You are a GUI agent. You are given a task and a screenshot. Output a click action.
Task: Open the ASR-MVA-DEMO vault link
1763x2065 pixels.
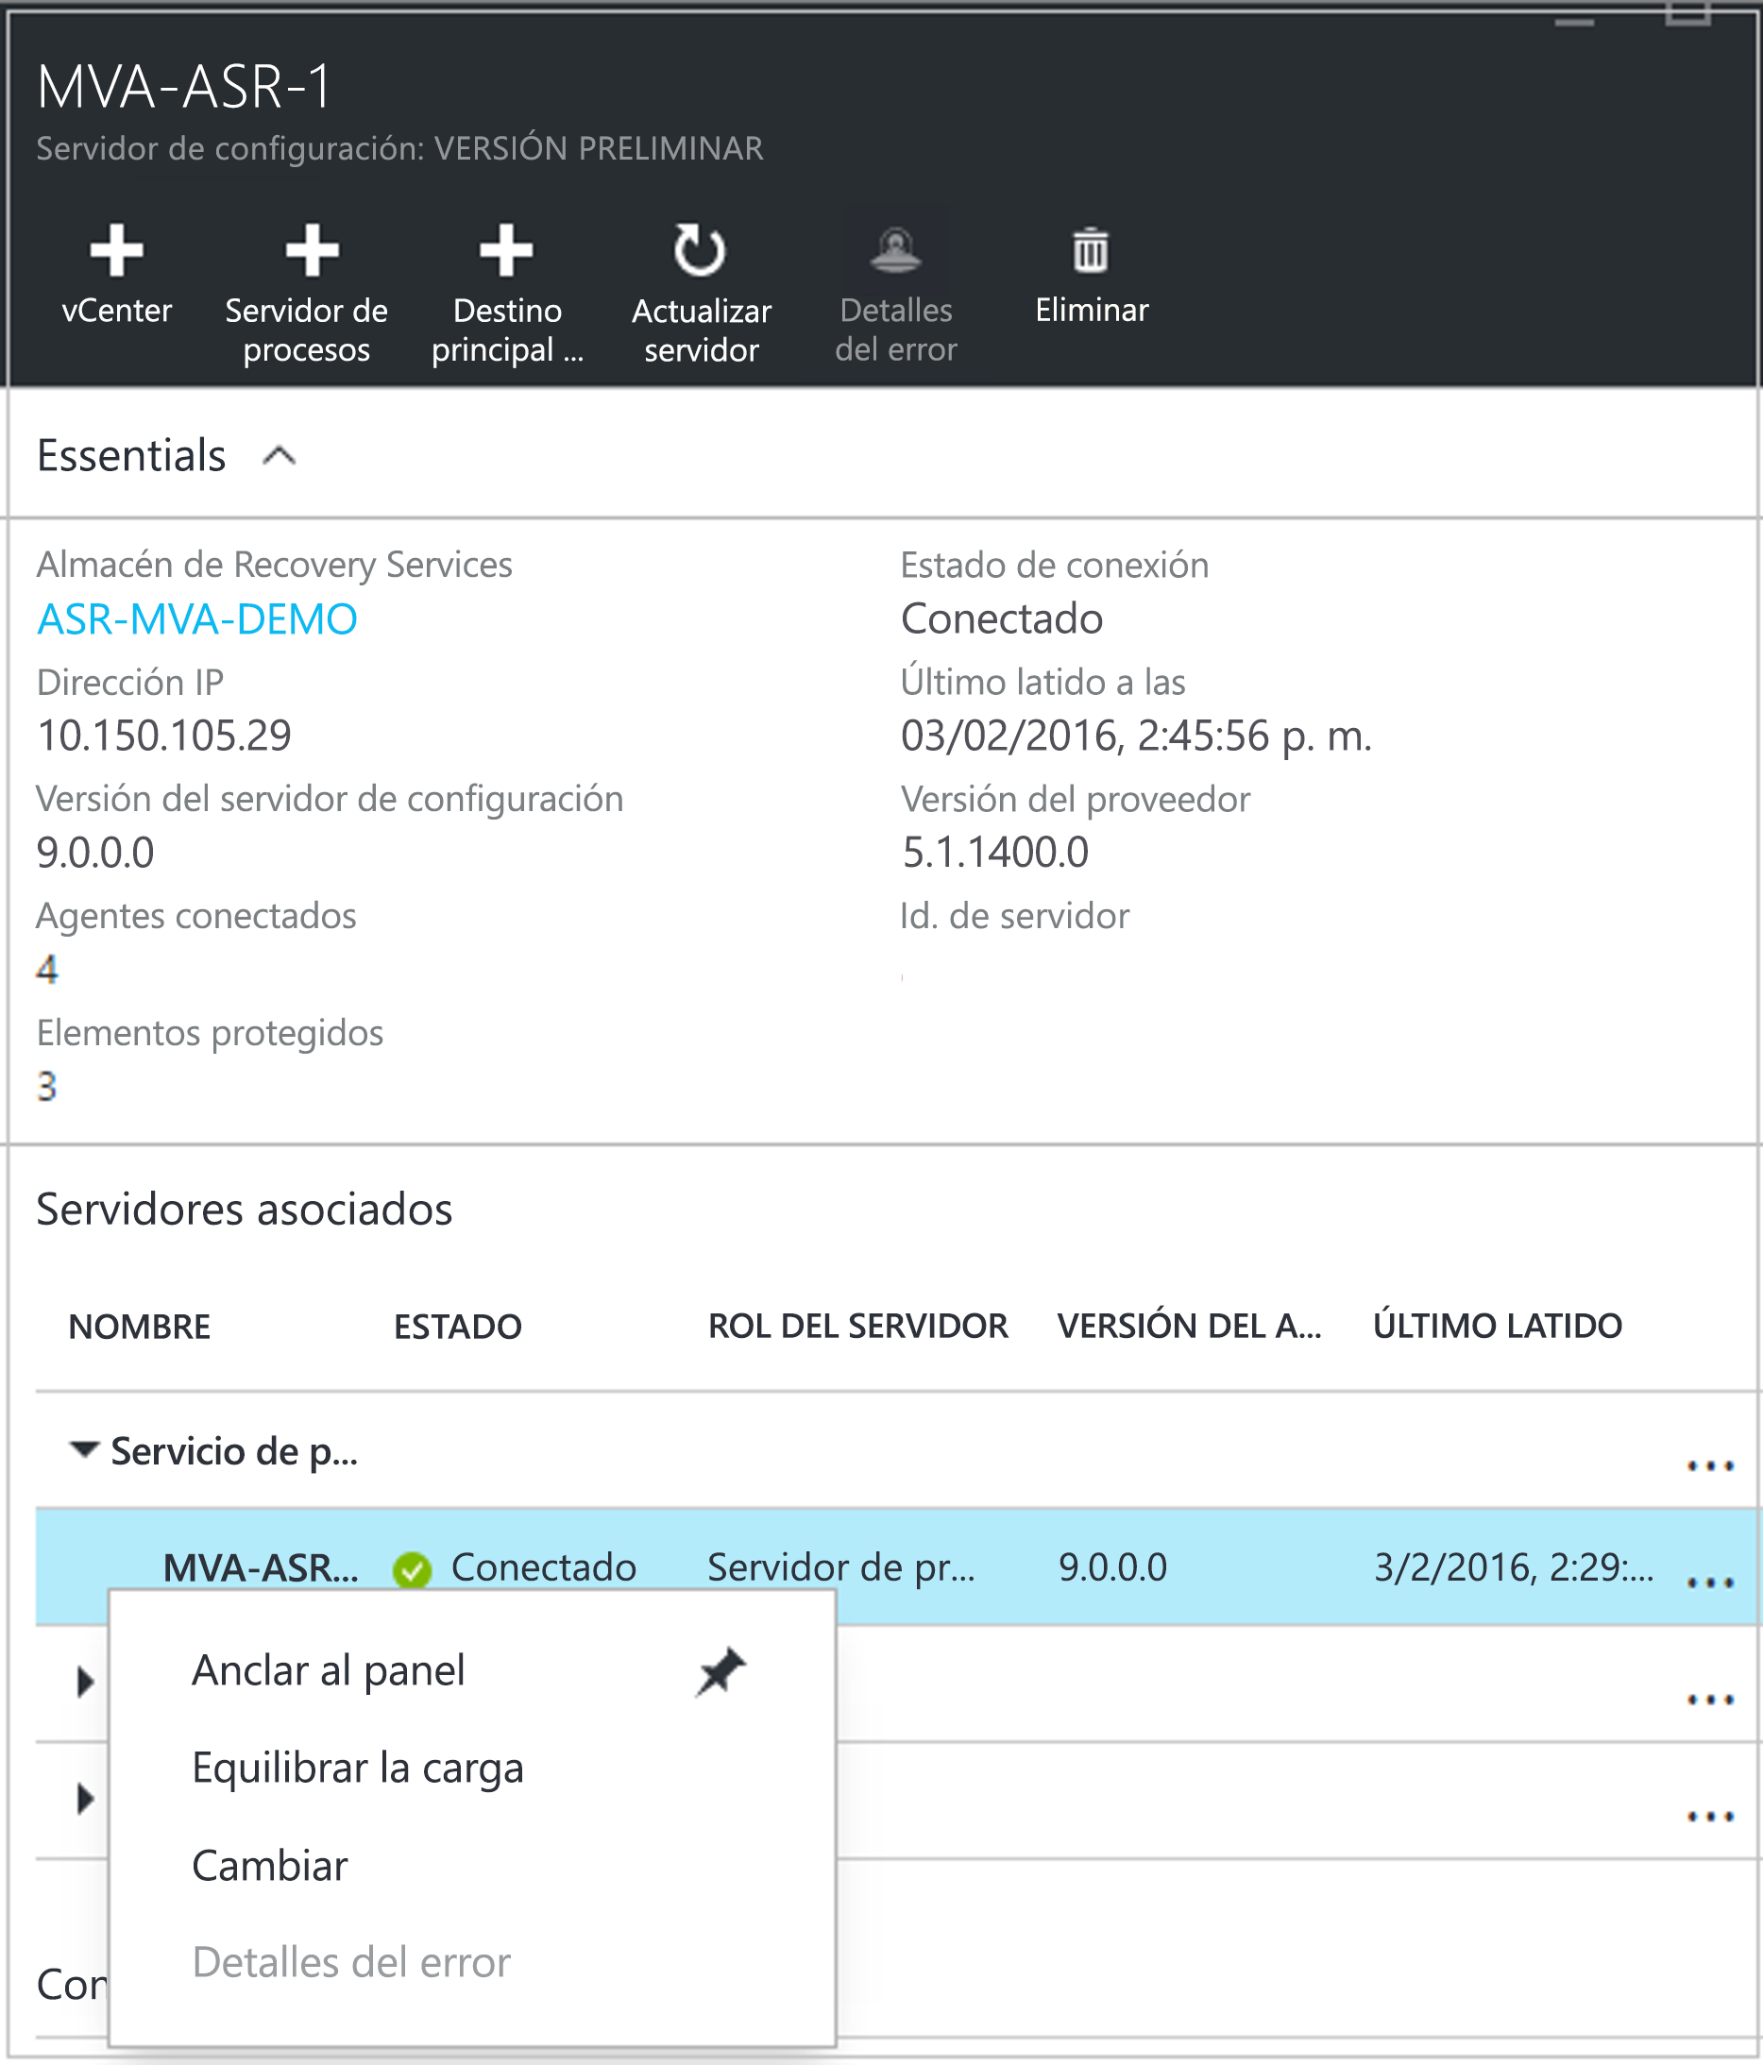pos(197,618)
